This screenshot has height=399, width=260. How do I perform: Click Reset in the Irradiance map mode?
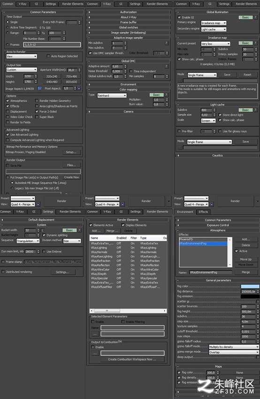[247, 75]
